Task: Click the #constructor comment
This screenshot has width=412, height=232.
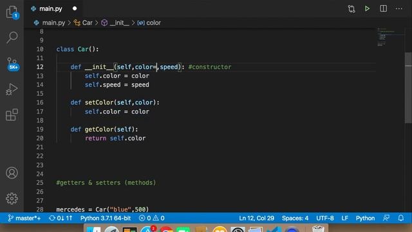Action: click(210, 67)
